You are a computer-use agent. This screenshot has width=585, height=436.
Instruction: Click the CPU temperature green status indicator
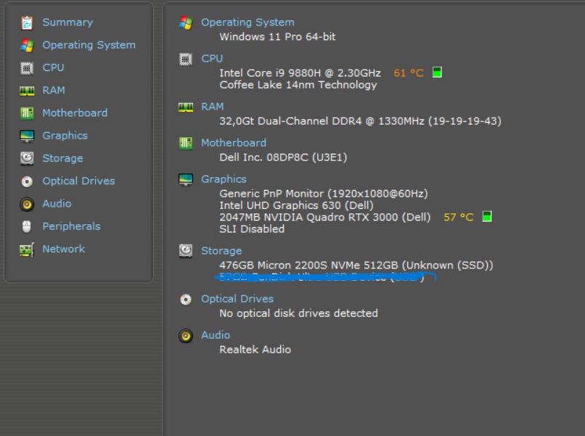[437, 73]
